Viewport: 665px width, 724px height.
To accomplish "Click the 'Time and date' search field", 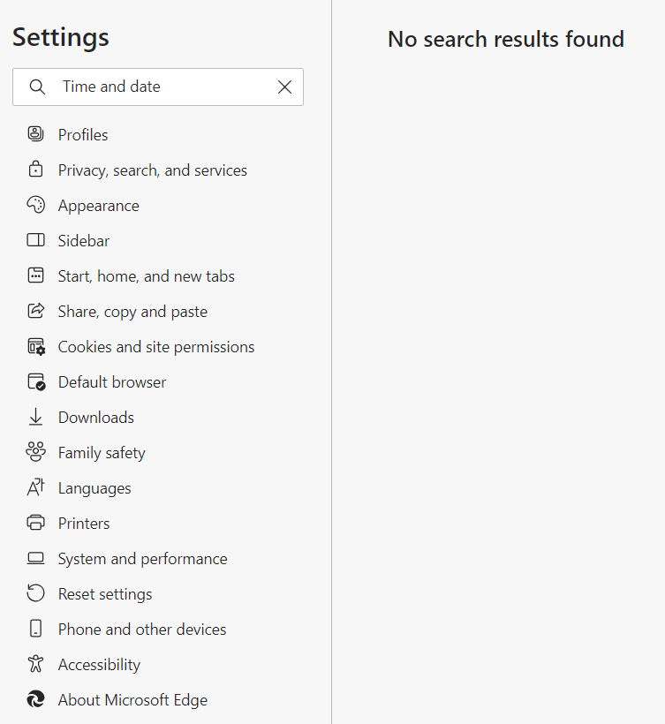I will tap(159, 87).
